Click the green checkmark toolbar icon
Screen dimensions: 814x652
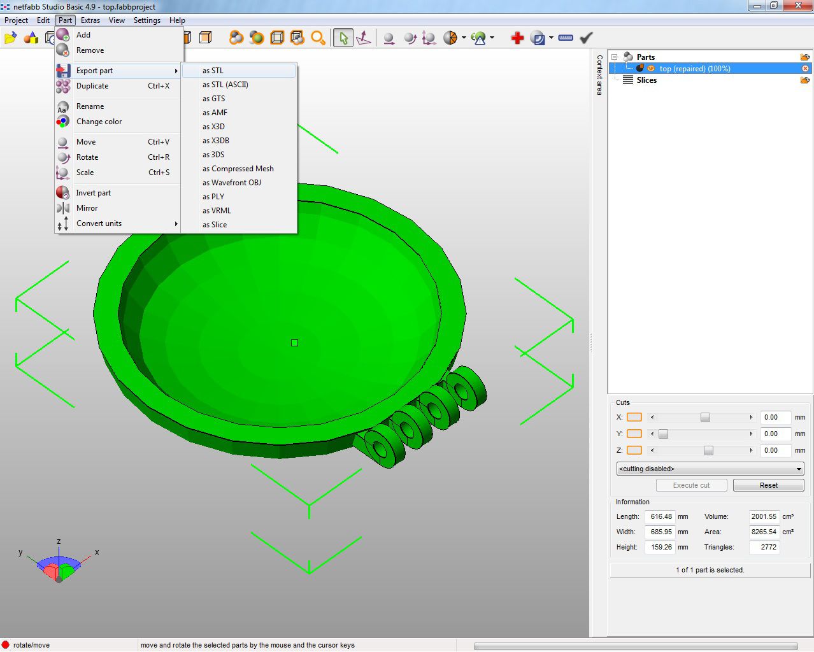point(585,38)
